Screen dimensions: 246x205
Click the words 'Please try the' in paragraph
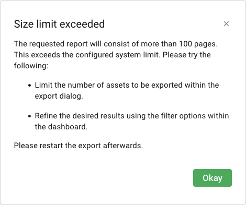coord(187,55)
